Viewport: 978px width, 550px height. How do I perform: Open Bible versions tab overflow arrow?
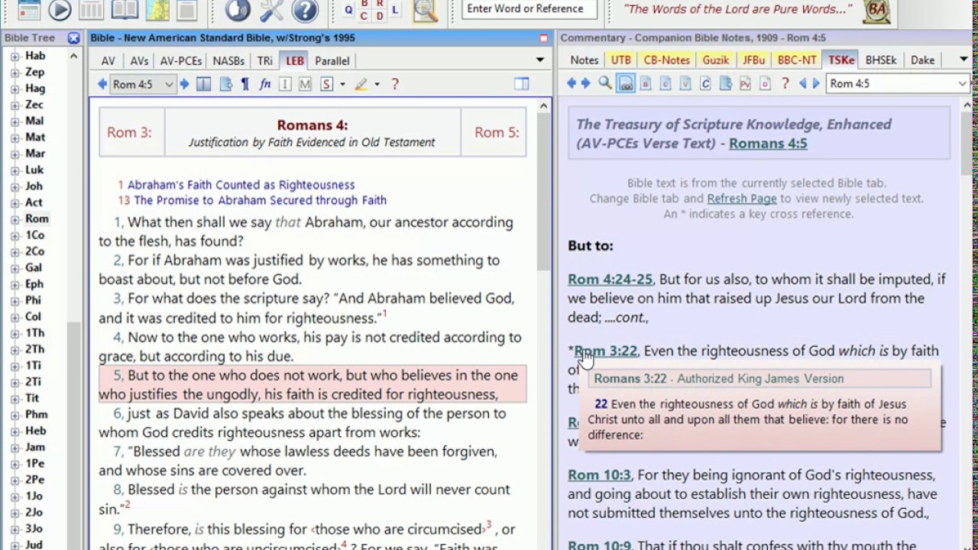[x=540, y=60]
